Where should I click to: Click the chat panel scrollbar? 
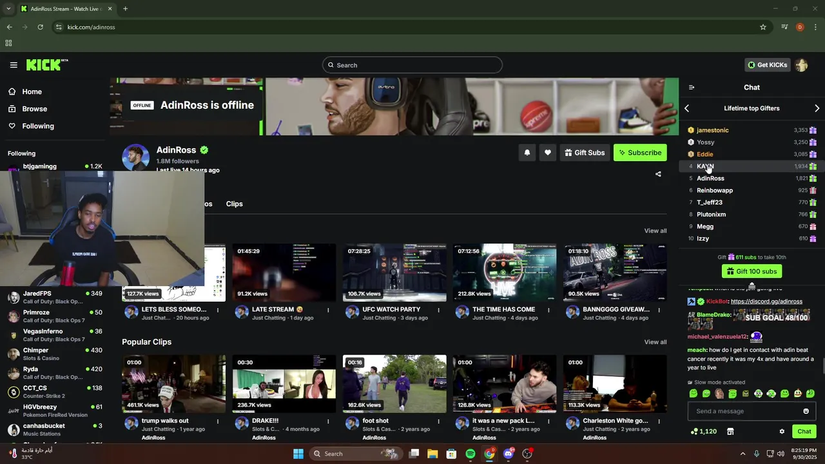[822, 365]
